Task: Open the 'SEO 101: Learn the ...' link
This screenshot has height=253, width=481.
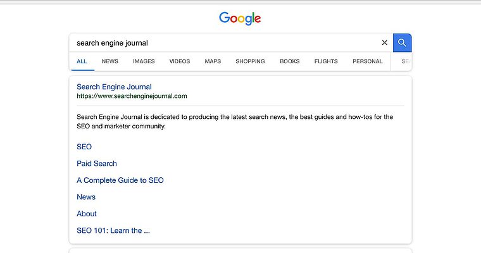Action: (x=113, y=231)
